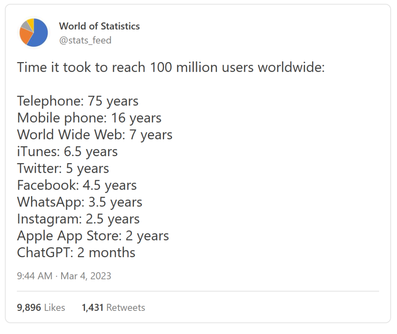Click the Telephone: 75 years line
Viewport: 397px width, 334px height.
tap(78, 101)
